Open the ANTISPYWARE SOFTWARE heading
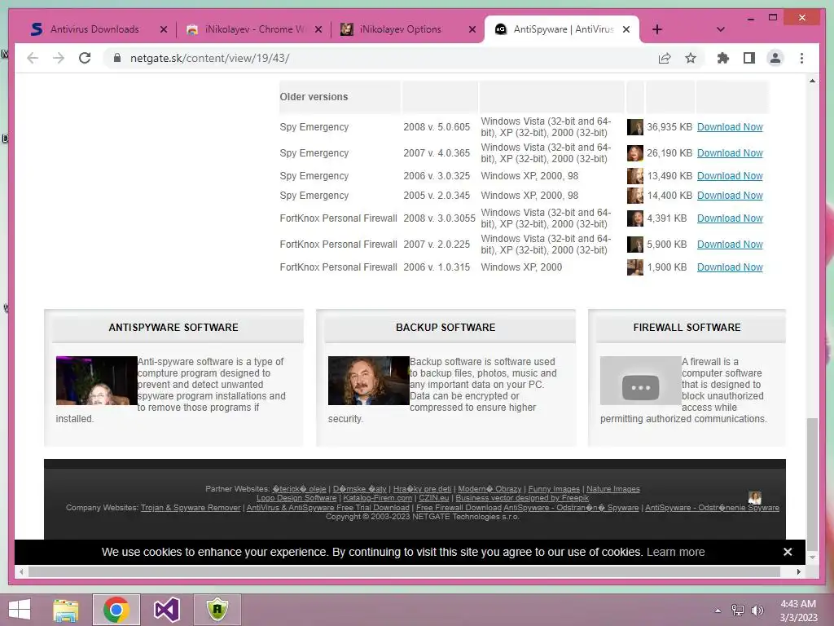834x626 pixels. (x=173, y=328)
